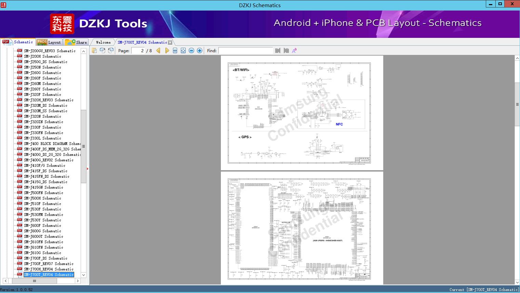The image size is (520, 293).
Task: Open SM-J510F Schematic
Action: (x=42, y=204)
